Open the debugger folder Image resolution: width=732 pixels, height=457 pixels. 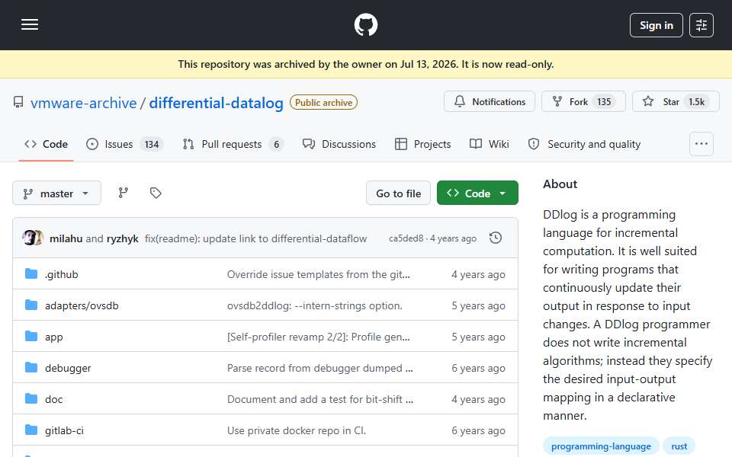68,369
